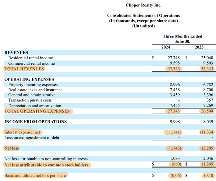Click 'Property operating expenses' row label

coord(33,85)
